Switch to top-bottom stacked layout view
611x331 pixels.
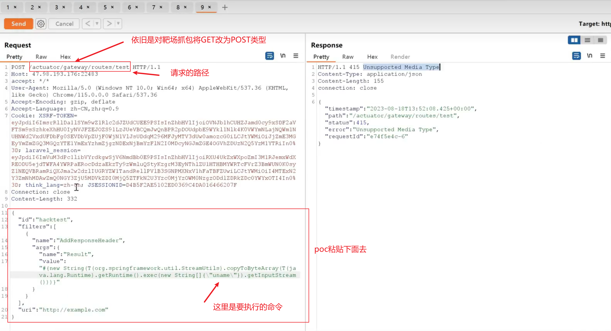(587, 40)
